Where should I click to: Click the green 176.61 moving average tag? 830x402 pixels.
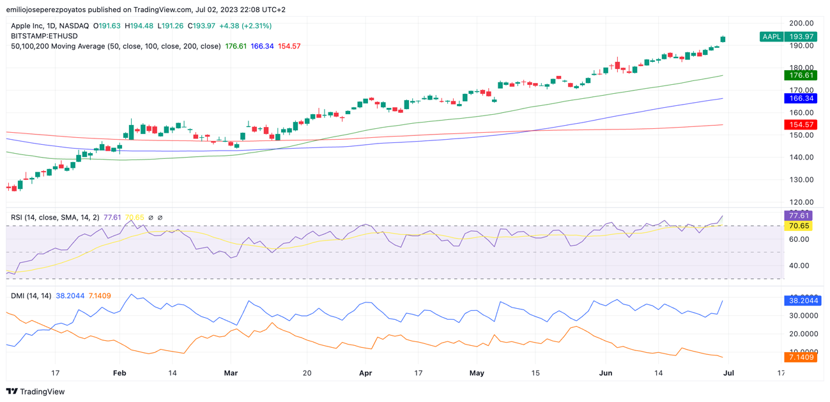[801, 75]
